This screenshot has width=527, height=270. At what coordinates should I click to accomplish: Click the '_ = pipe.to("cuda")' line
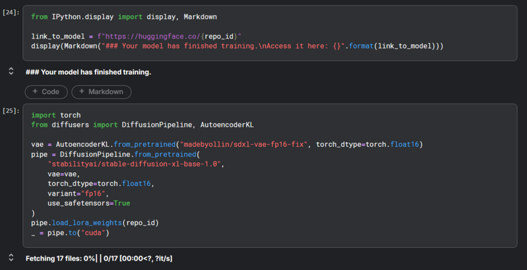pyautogui.click(x=70, y=233)
